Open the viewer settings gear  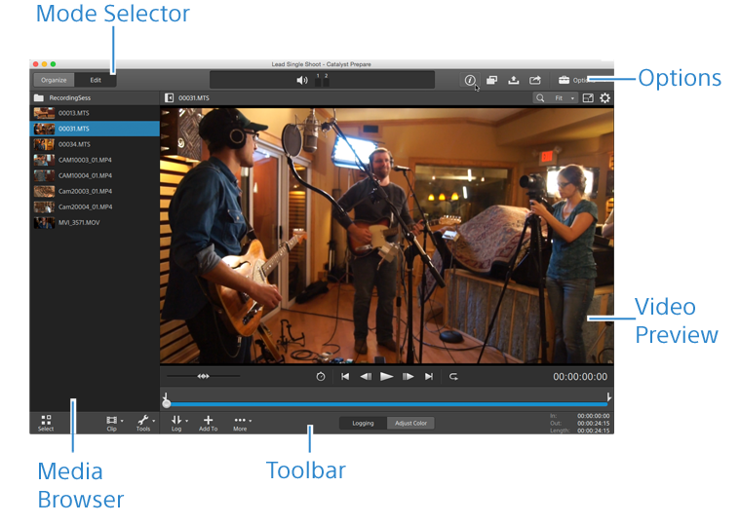(604, 98)
